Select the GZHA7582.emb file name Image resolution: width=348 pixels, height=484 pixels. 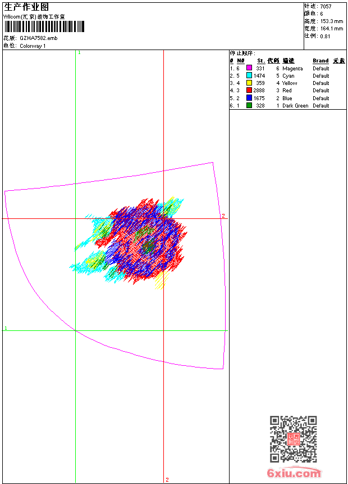coord(38,38)
